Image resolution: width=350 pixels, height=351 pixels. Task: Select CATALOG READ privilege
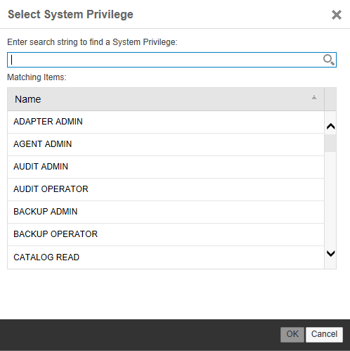(166, 257)
